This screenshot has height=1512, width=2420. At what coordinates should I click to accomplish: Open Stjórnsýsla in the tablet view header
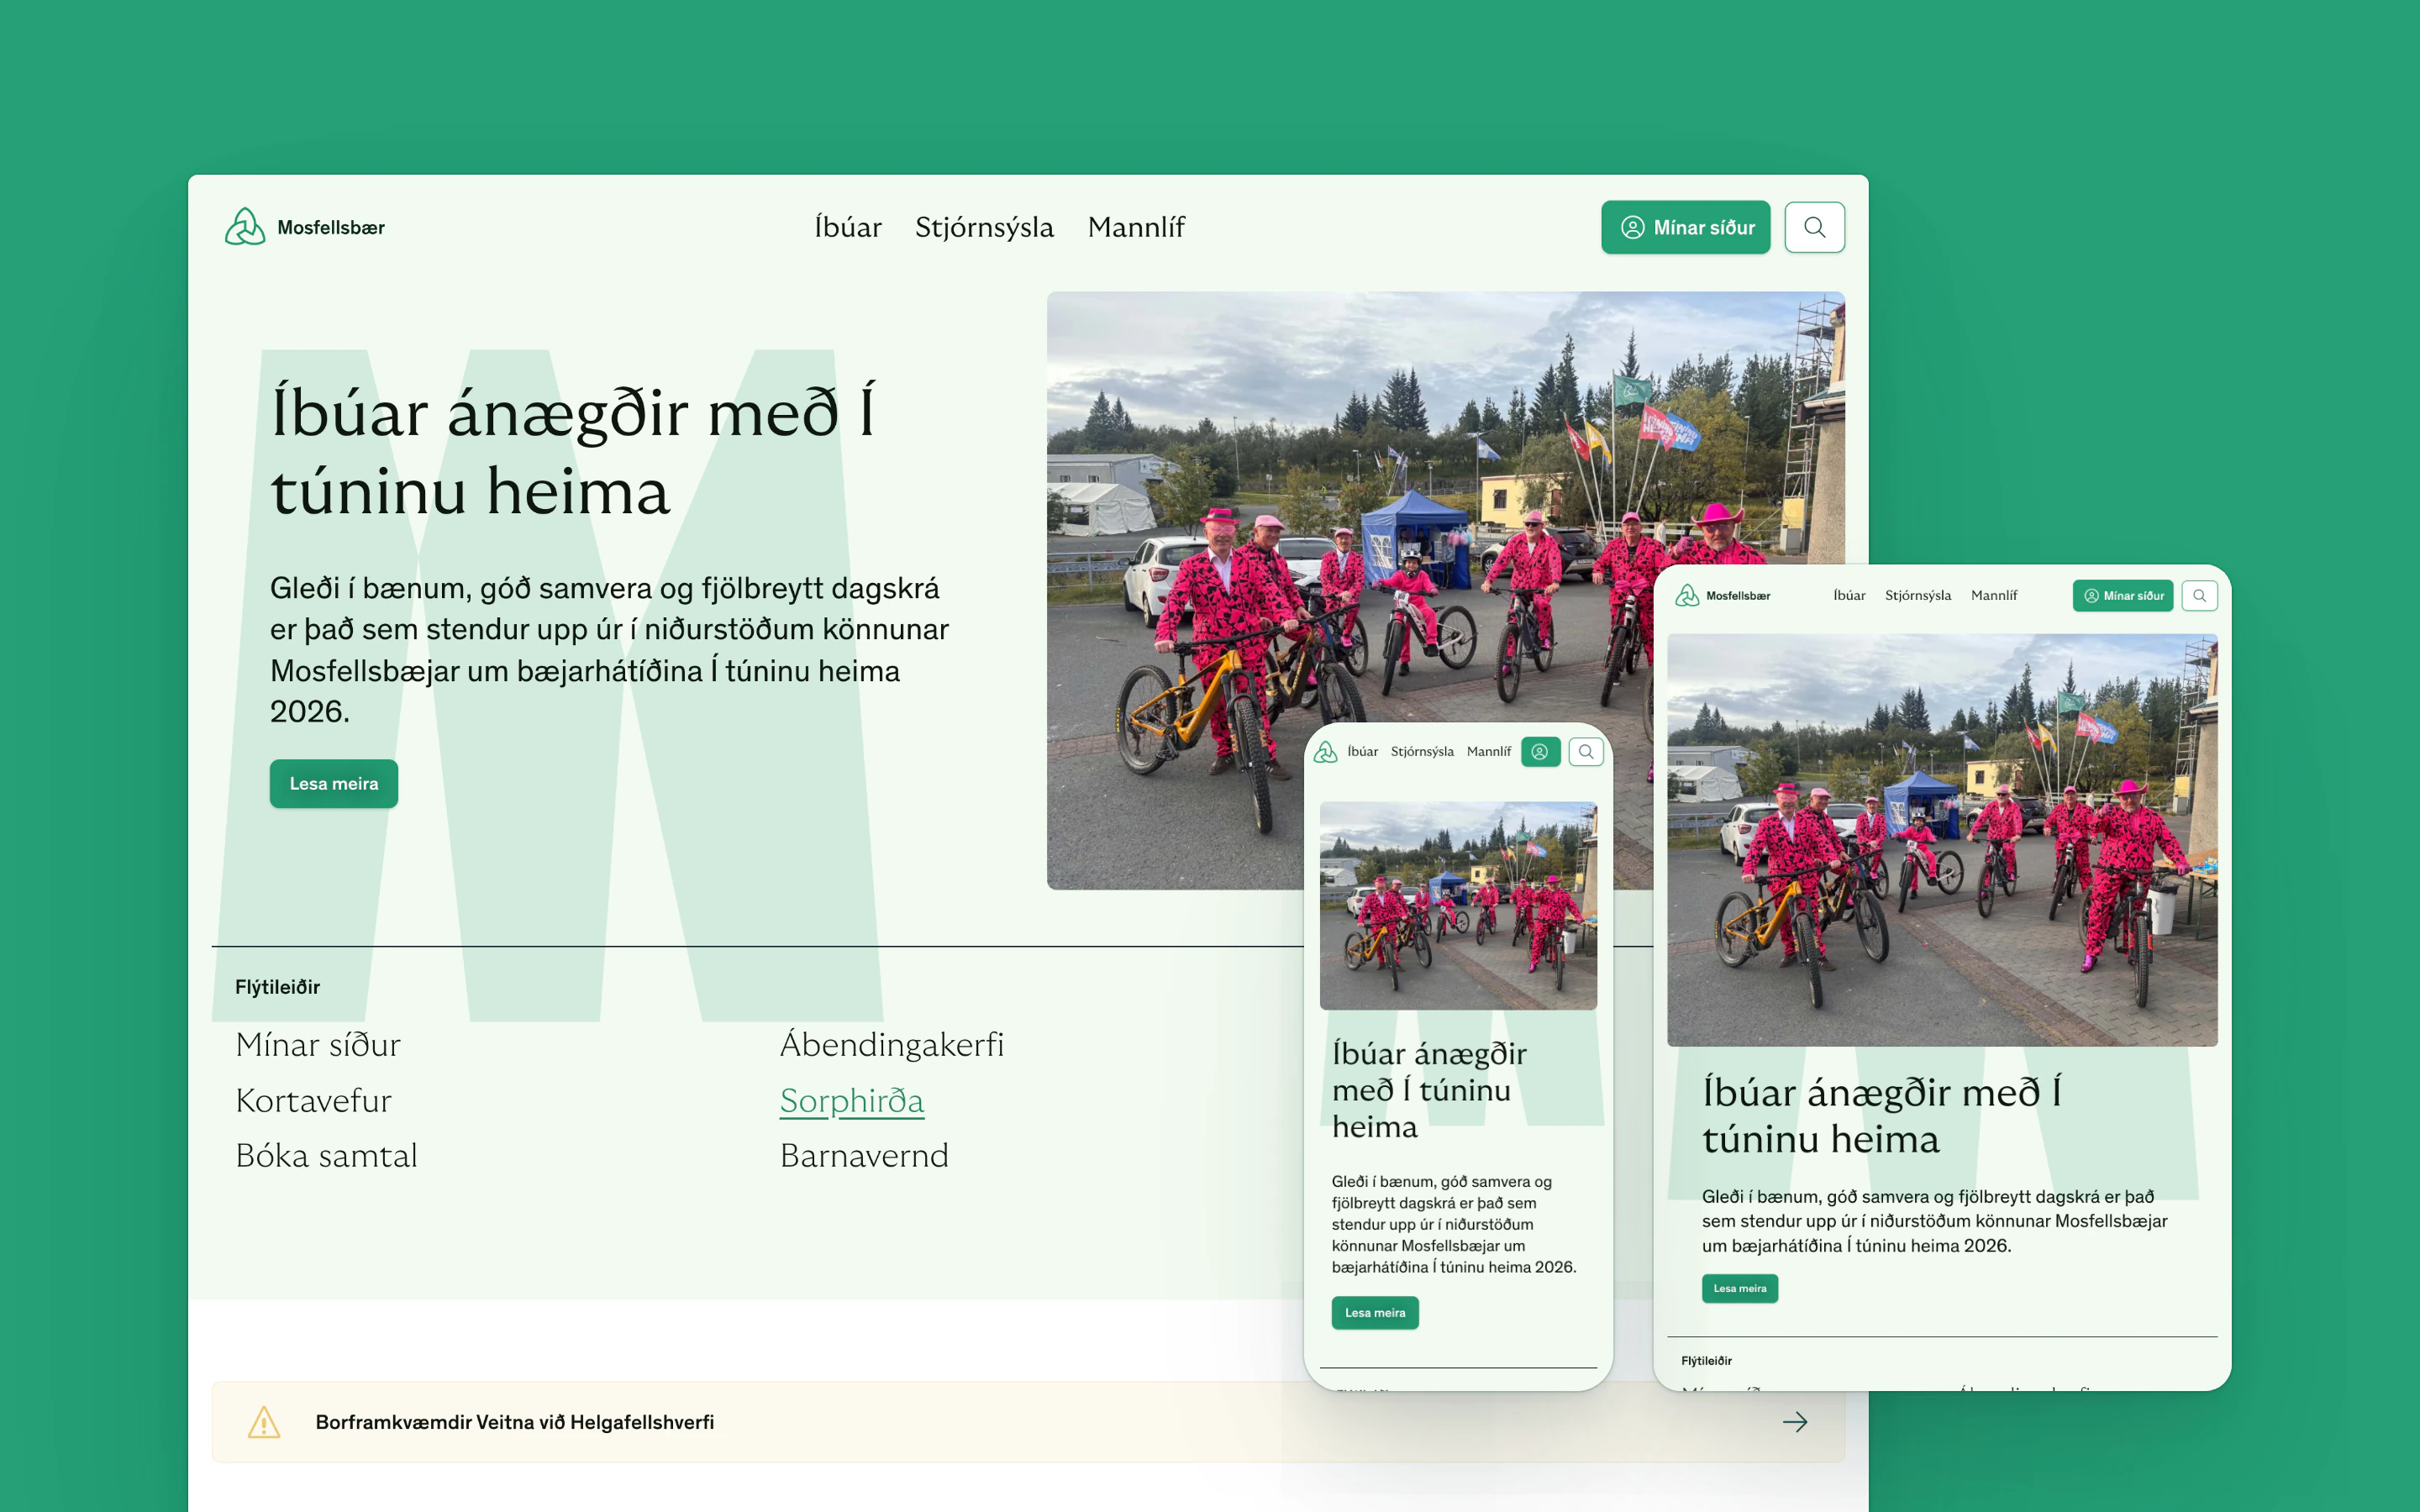tap(1917, 596)
